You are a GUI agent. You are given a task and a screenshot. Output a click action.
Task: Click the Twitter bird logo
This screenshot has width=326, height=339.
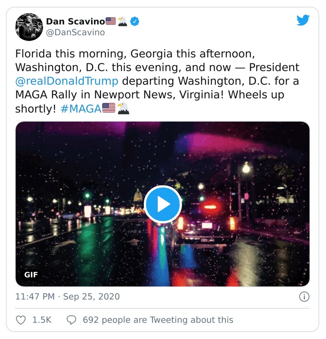[x=303, y=20]
